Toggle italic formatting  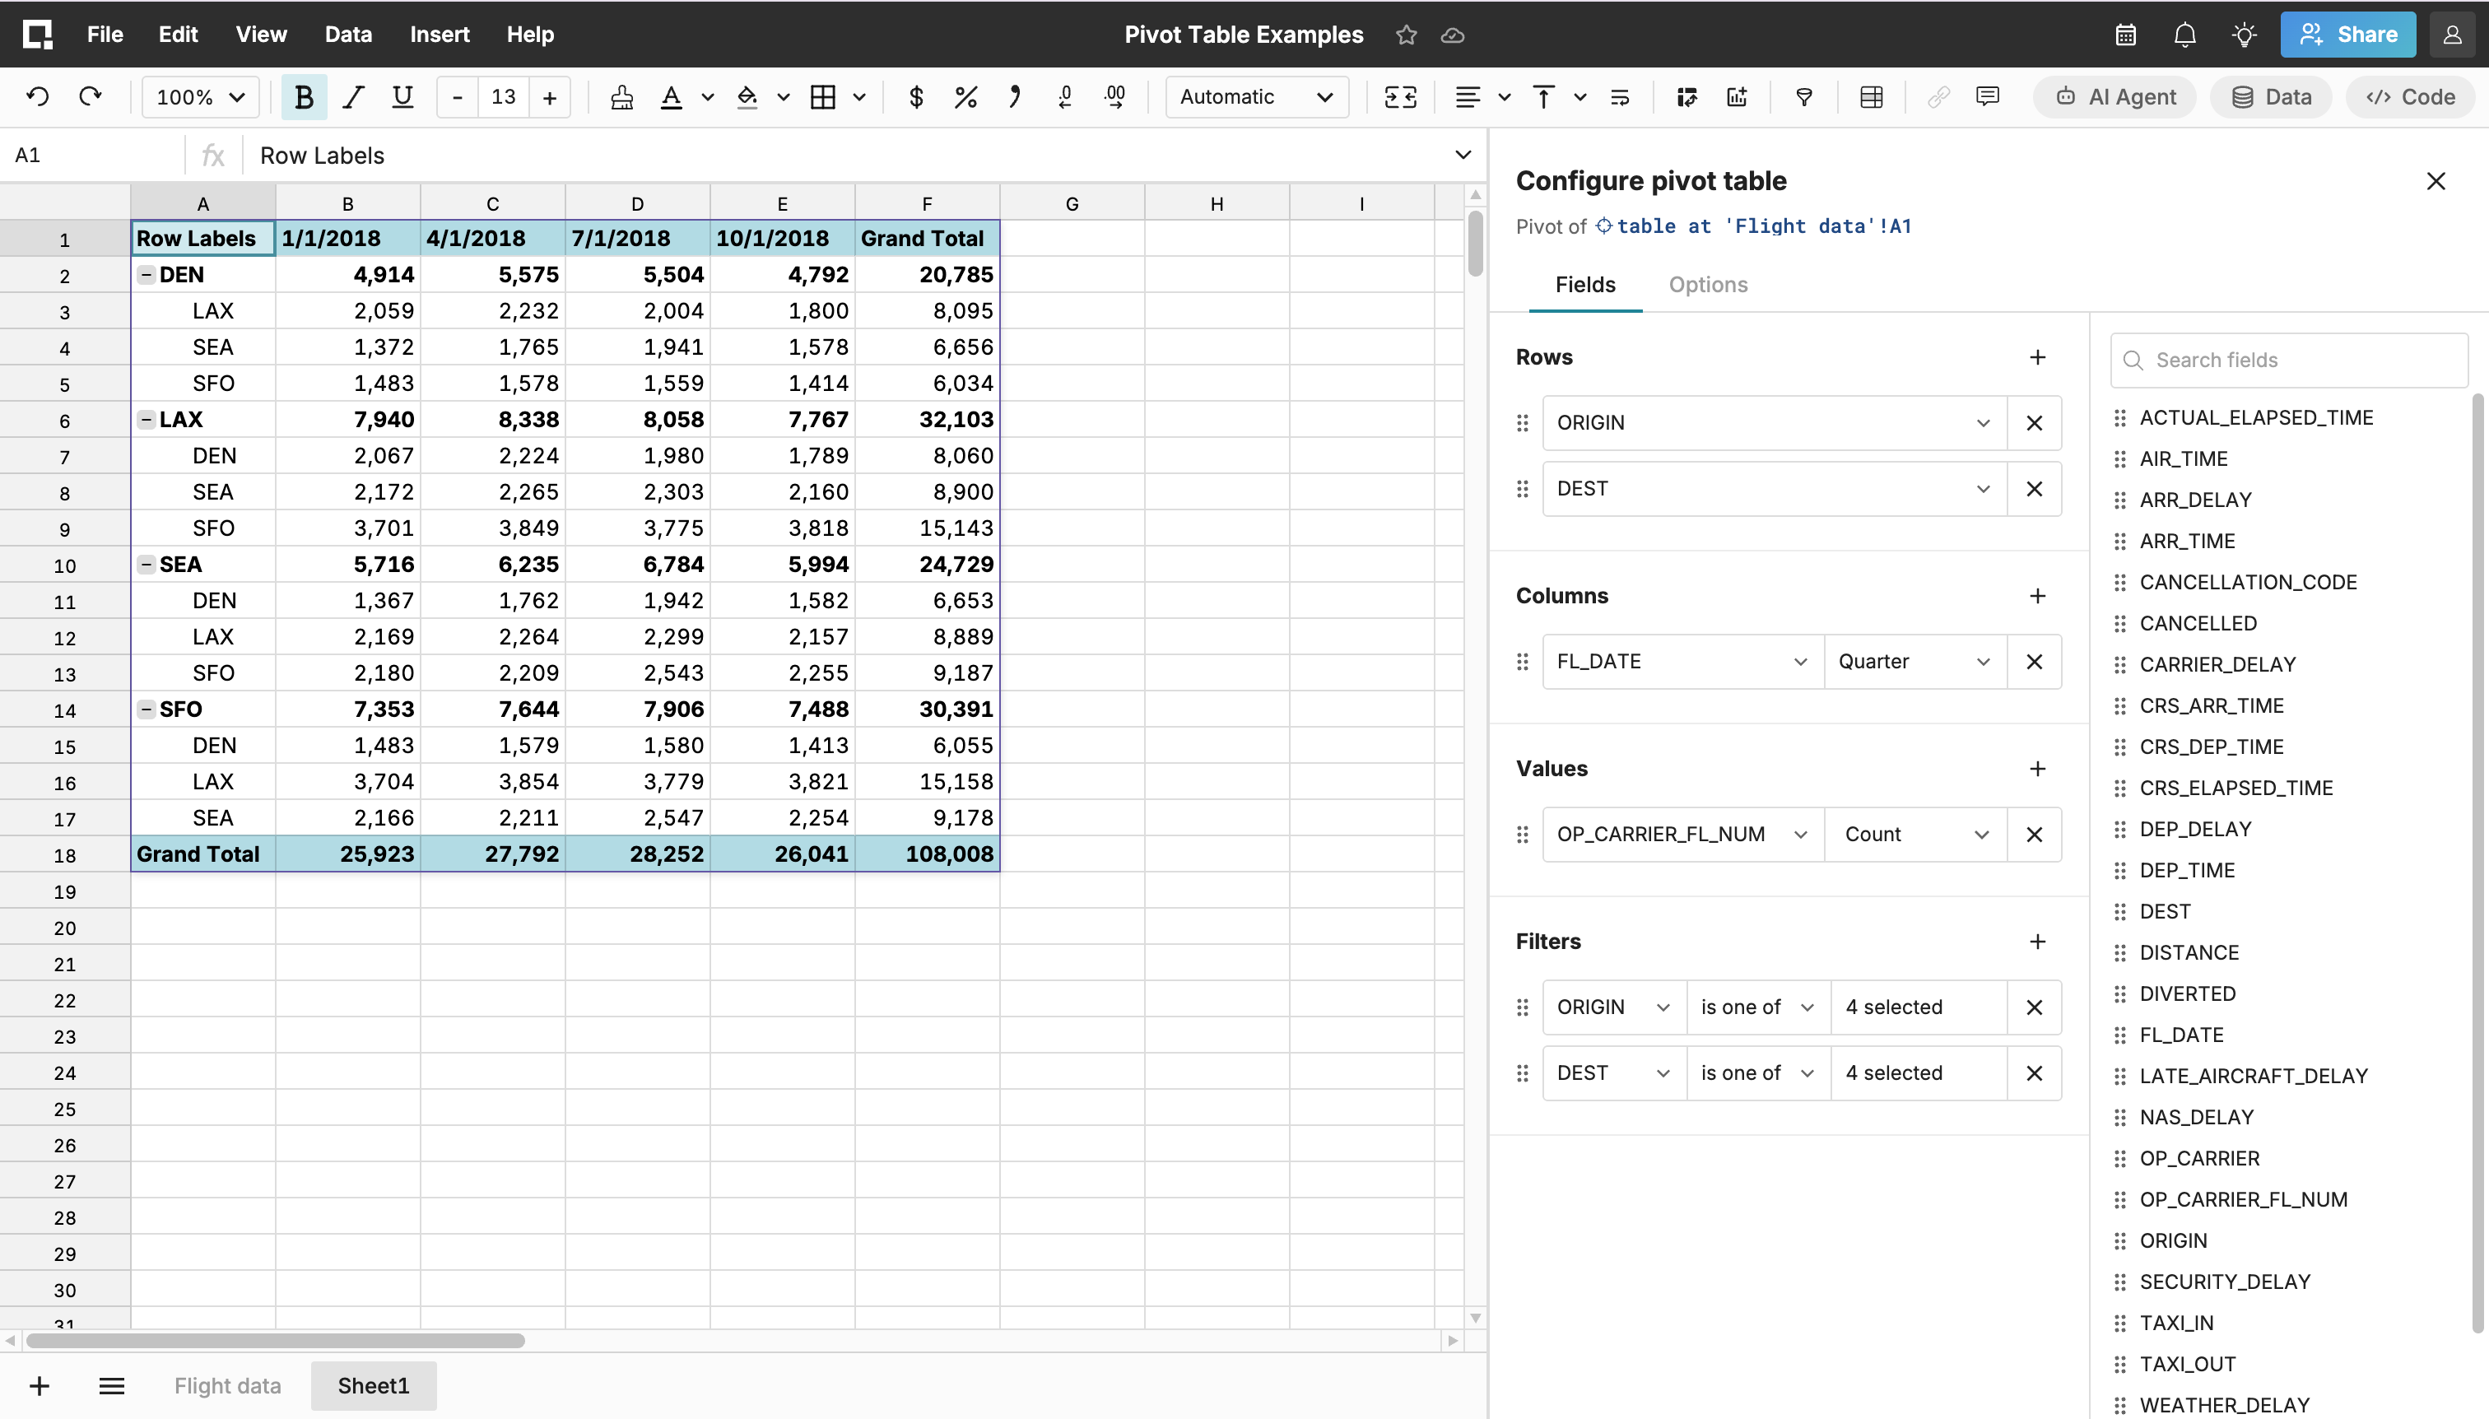(353, 96)
